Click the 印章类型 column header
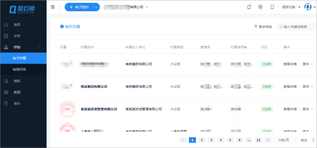Image resolution: width=317 pixels, height=148 pixels. (177, 47)
